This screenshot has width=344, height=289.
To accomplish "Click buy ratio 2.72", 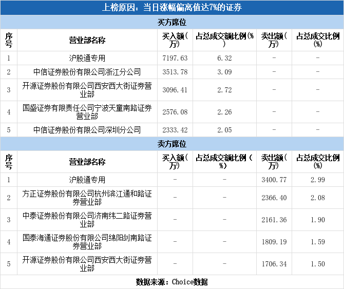I will [224, 90].
